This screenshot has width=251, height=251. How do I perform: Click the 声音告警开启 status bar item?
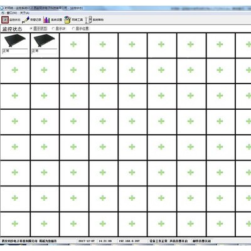pos(179,241)
